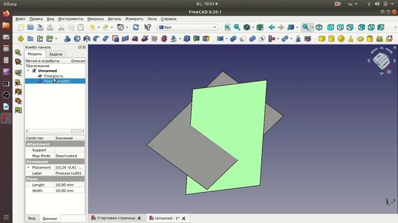The width and height of the screenshot is (398, 223).
Task: Select Плоскость001 in the model tree
Action: (x=57, y=81)
